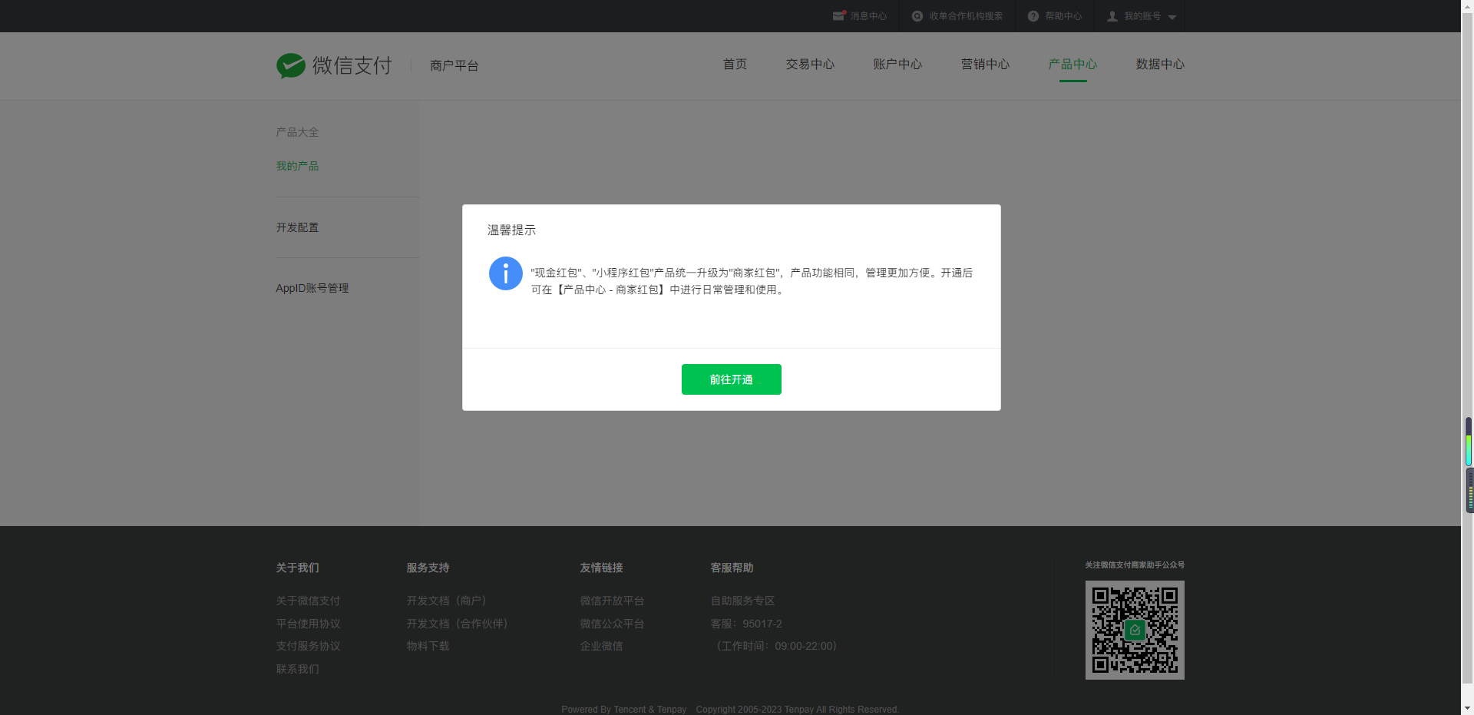Select 产品大全 in the sidebar
Screen dimensions: 1474x715
pos(297,132)
